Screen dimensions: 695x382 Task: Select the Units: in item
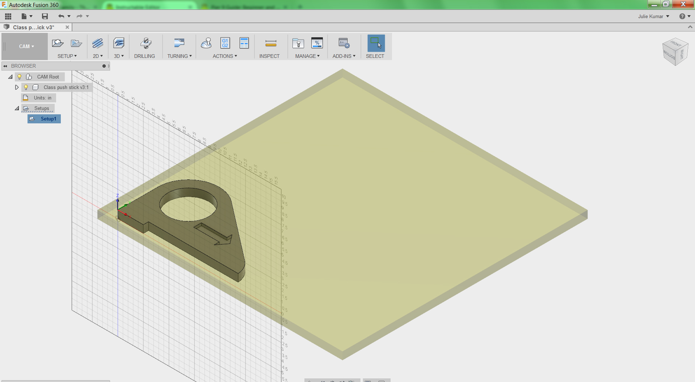[43, 98]
